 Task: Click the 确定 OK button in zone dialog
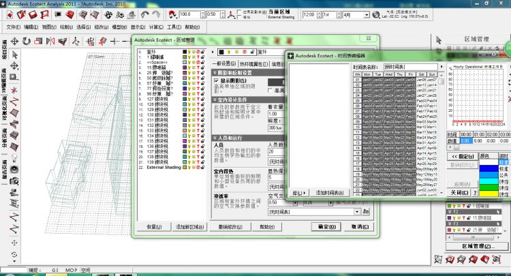pyautogui.click(x=326, y=226)
